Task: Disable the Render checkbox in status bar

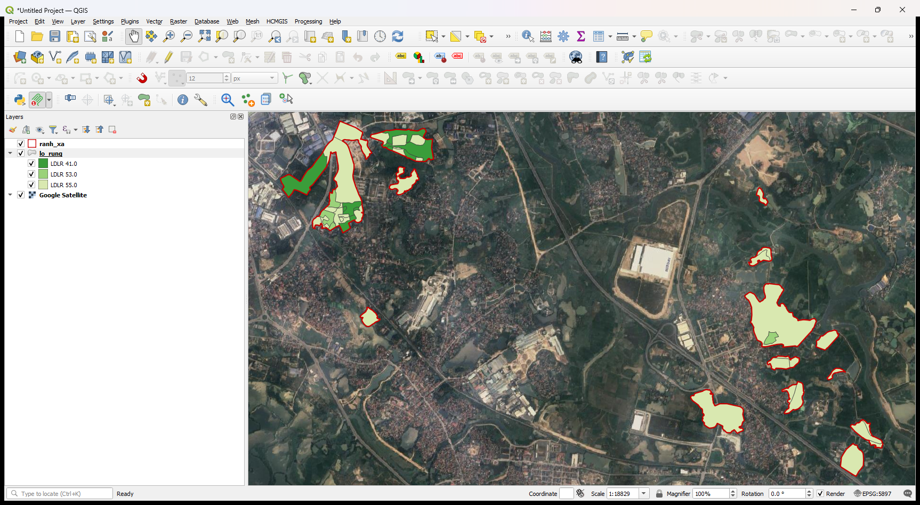Action: [x=820, y=494]
